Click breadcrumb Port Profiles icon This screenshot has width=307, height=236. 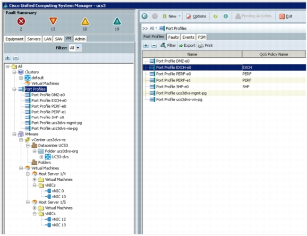(162, 28)
